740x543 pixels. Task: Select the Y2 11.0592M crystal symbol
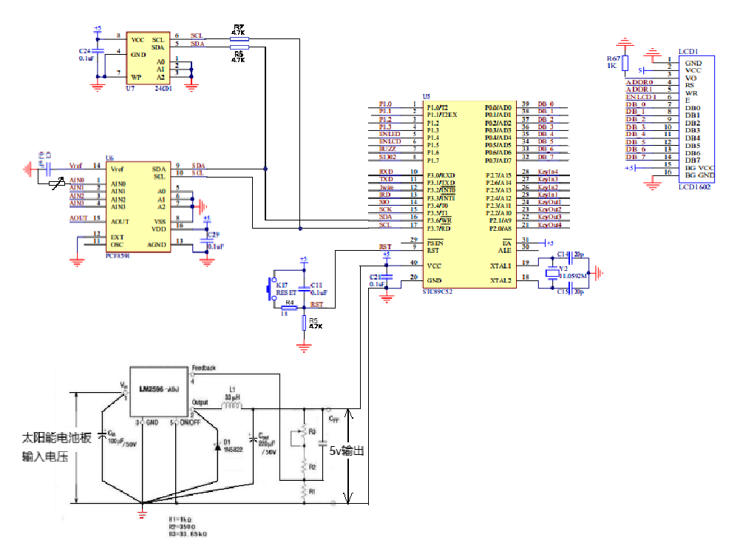pos(552,273)
